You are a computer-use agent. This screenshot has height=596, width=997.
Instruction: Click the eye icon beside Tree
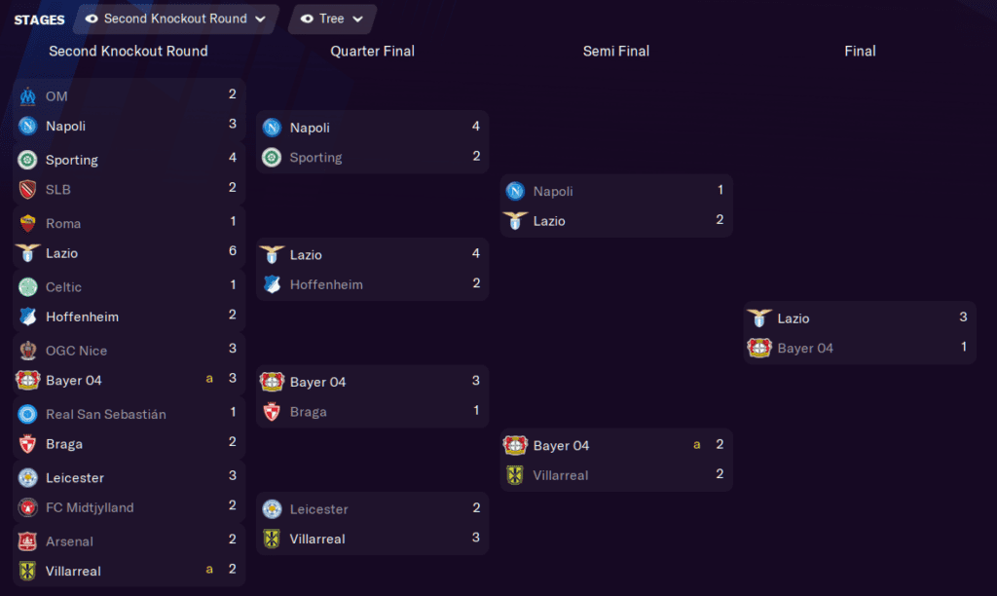(307, 19)
